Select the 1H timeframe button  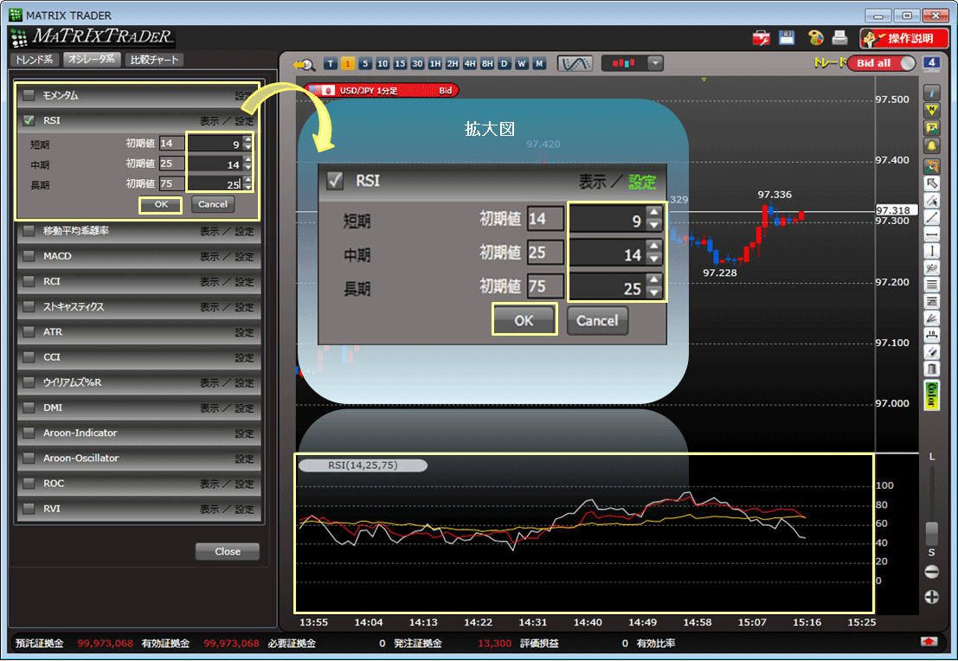coord(435,63)
